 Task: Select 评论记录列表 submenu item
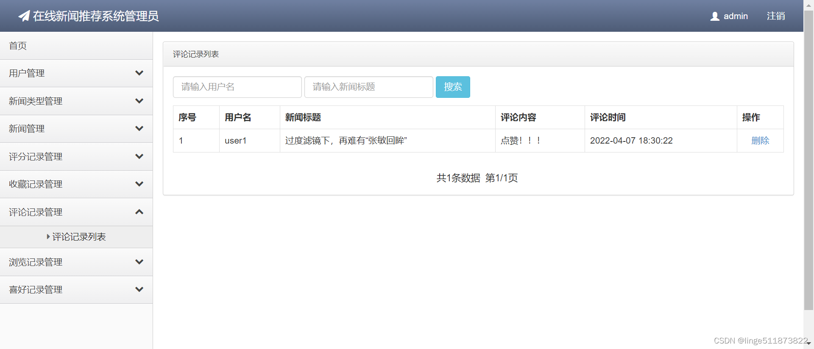[76, 237]
